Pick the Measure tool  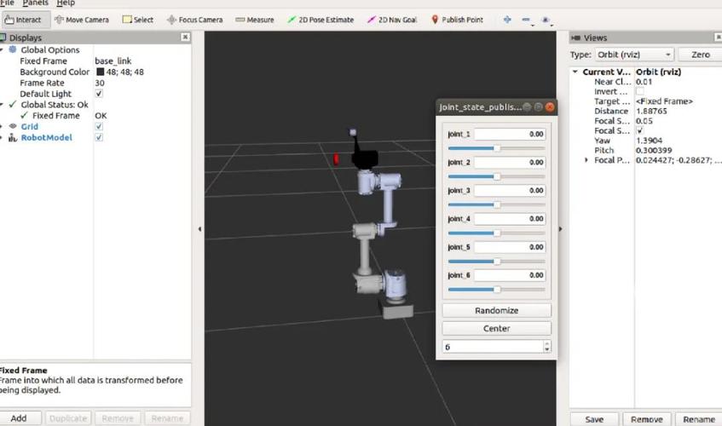tap(254, 20)
